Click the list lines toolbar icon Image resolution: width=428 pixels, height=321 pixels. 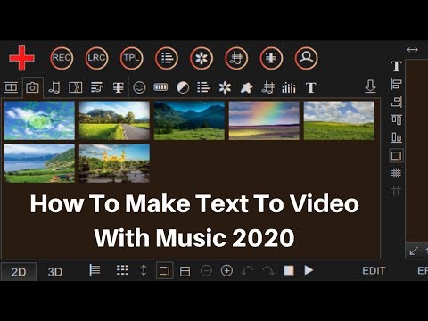[x=203, y=87]
